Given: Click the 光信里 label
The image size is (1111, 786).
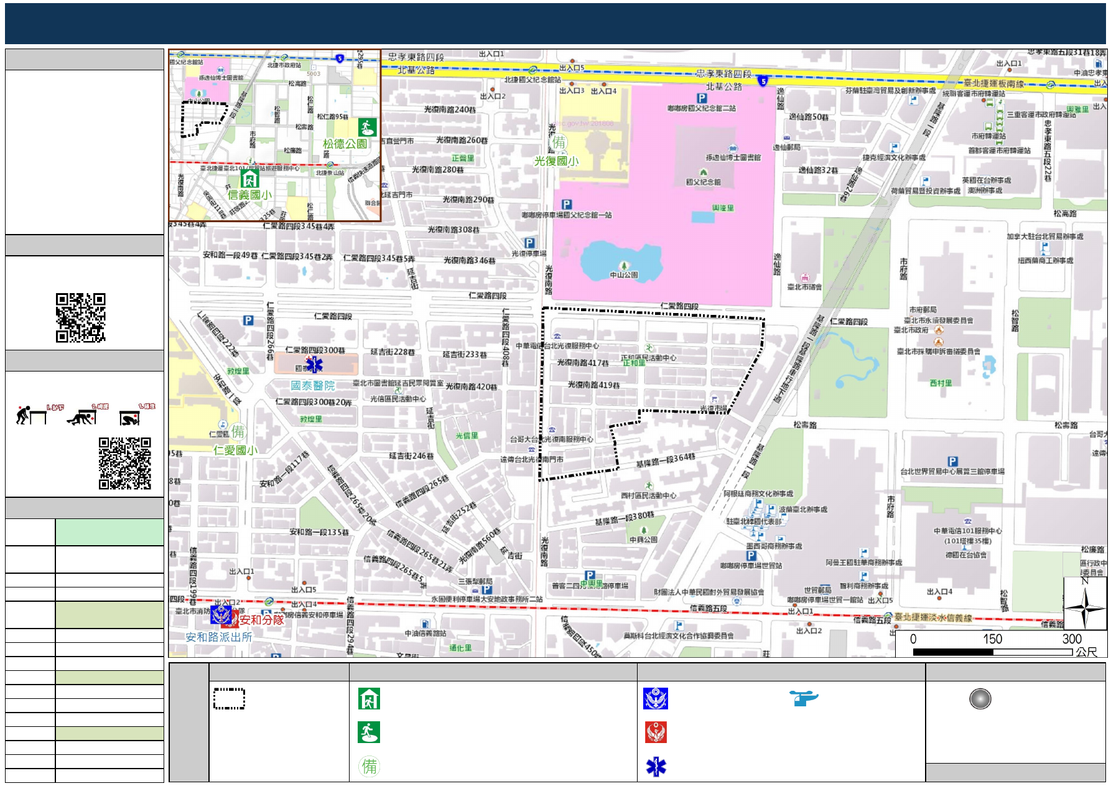Looking at the screenshot, I should pos(467,436).
